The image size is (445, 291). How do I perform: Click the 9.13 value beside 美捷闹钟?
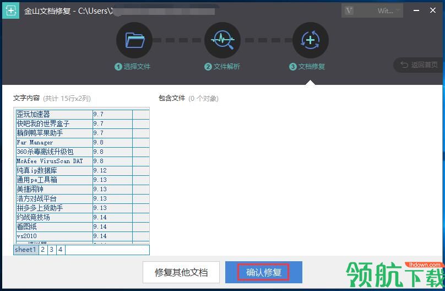click(x=113, y=190)
